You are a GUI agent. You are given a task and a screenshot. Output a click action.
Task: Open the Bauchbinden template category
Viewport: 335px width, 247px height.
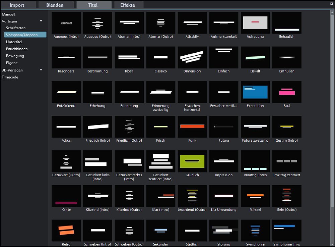[17, 49]
